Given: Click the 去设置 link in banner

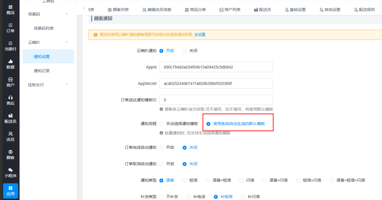Looking at the screenshot, I should [200, 35].
